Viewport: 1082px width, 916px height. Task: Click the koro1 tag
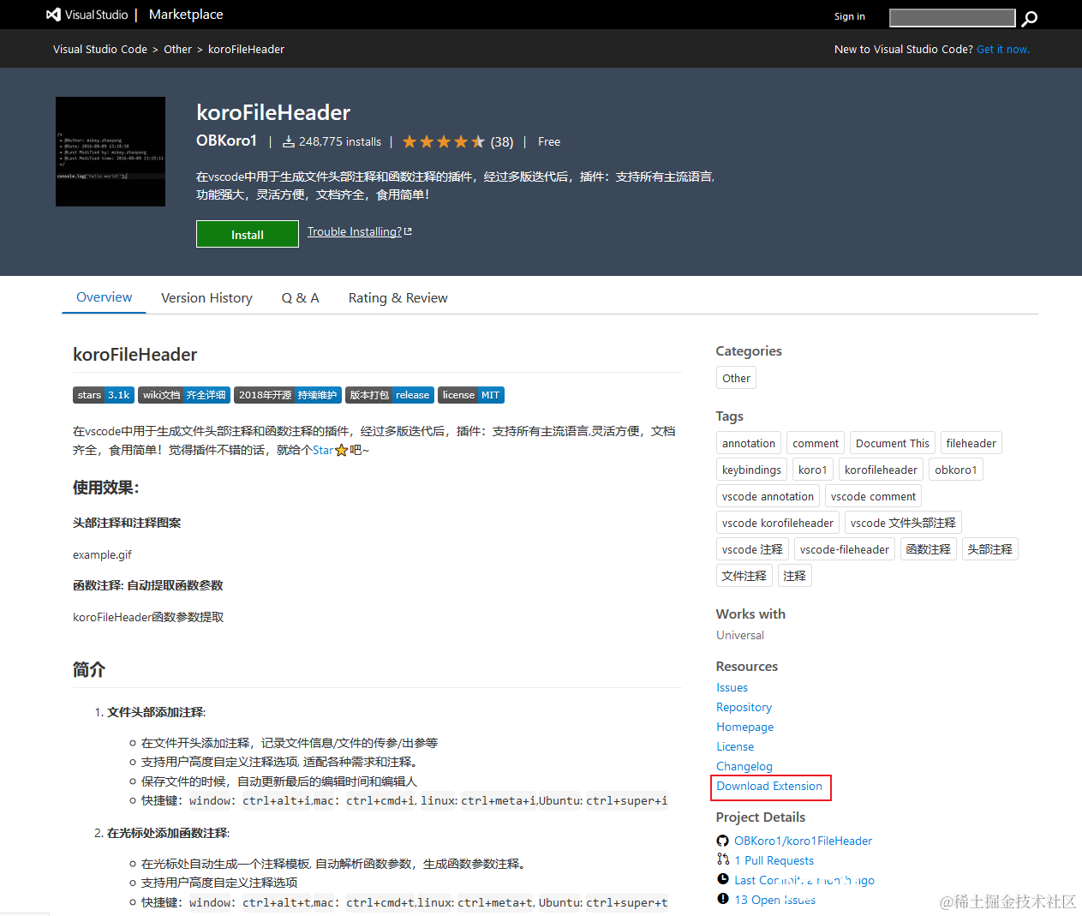(813, 470)
